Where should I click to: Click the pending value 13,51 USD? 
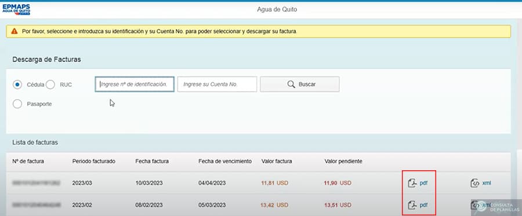tap(338, 205)
